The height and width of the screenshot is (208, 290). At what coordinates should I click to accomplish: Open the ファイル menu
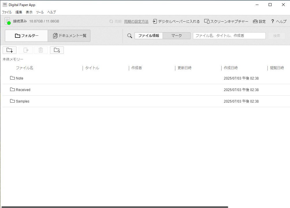coord(7,12)
